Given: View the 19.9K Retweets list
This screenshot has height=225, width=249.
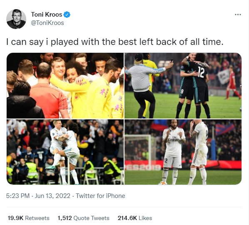Looking at the screenshot, I should pyautogui.click(x=28, y=218).
